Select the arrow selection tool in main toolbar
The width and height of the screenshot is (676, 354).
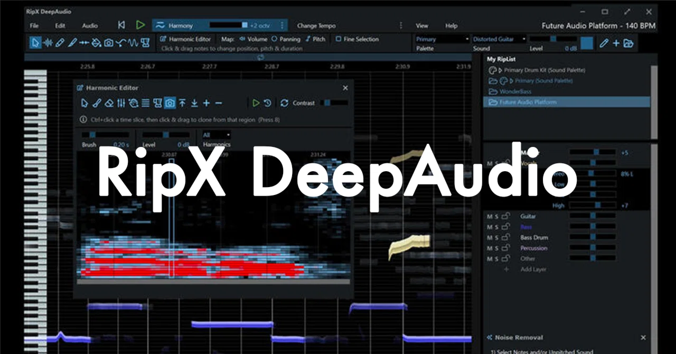click(x=35, y=43)
